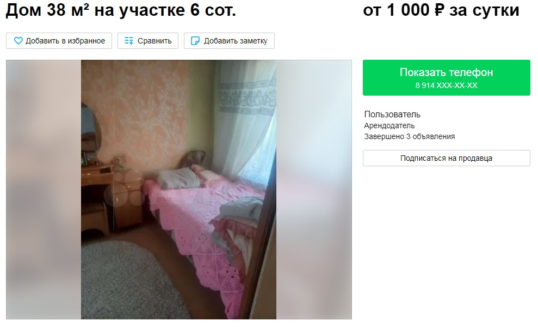Viewport: 538px width, 327px height.
Task: Click the 'Арендодатель' label
Action: point(389,125)
